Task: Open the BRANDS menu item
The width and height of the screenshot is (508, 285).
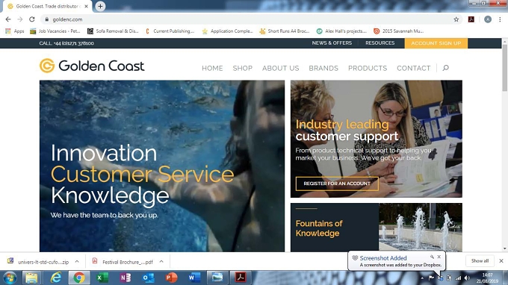Action: (x=323, y=68)
